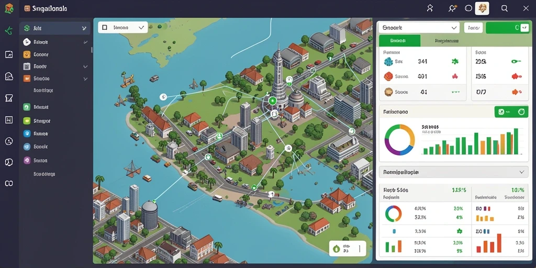Click the orange icon beside 017

click(517, 92)
